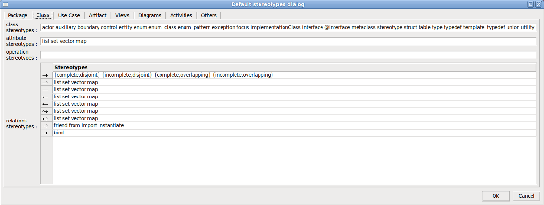
Task: Click the dashed dependency arrow beside friend from import
Action: click(46, 126)
